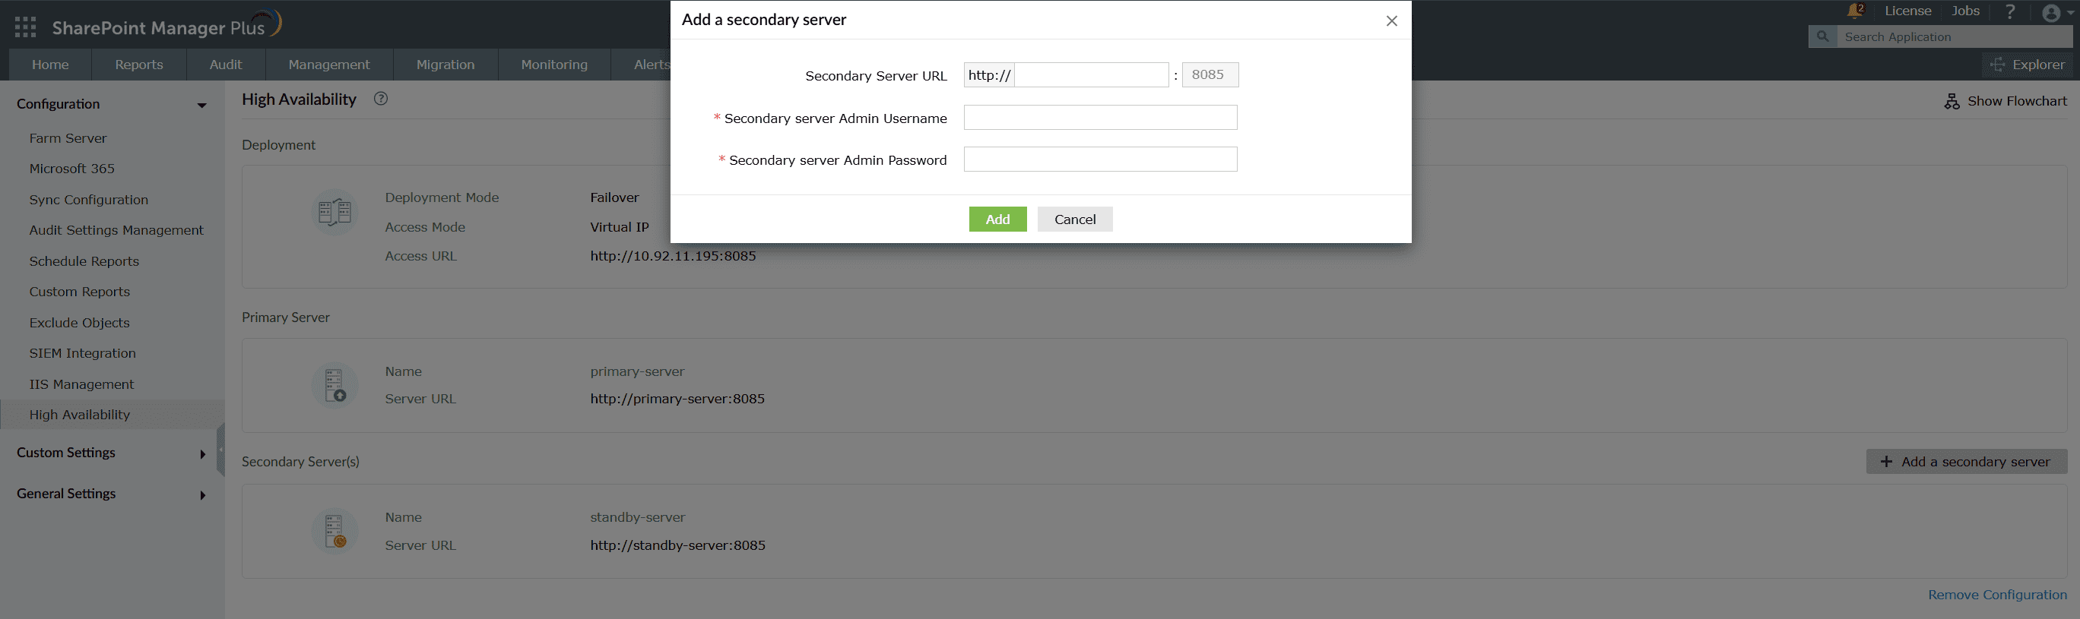2080x619 pixels.
Task: Open the Jobs link
Action: tap(1965, 11)
